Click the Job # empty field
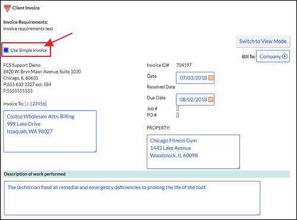The height and width of the screenshot is (220, 297). (178, 109)
